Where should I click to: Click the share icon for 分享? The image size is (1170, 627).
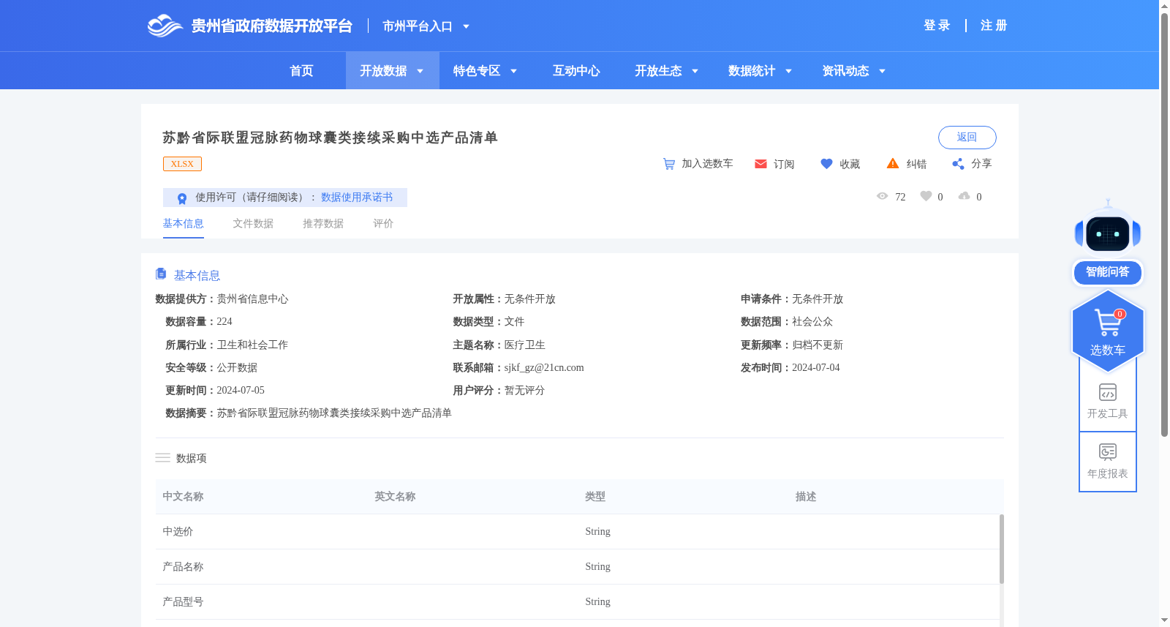tap(958, 164)
